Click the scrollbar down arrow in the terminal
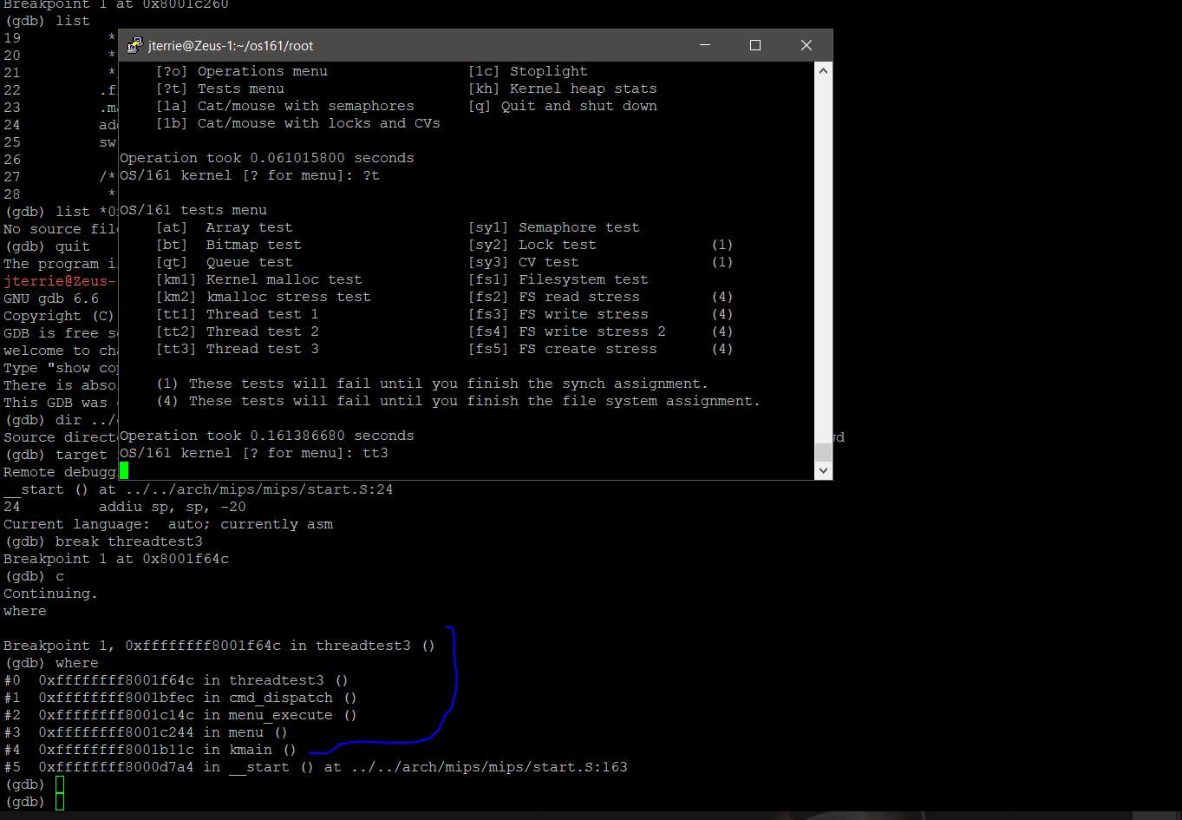 pos(823,470)
